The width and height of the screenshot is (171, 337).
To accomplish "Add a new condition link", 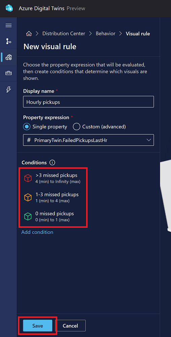I will (37, 232).
